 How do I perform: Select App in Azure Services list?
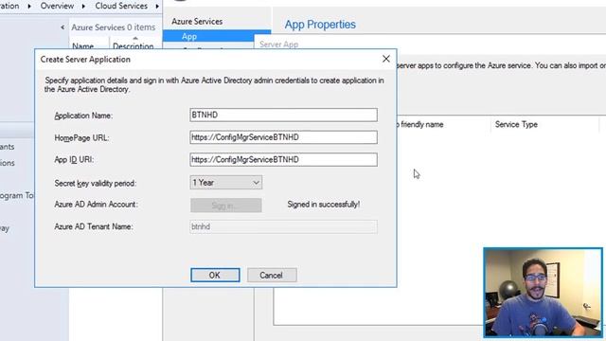pyautogui.click(x=217, y=36)
